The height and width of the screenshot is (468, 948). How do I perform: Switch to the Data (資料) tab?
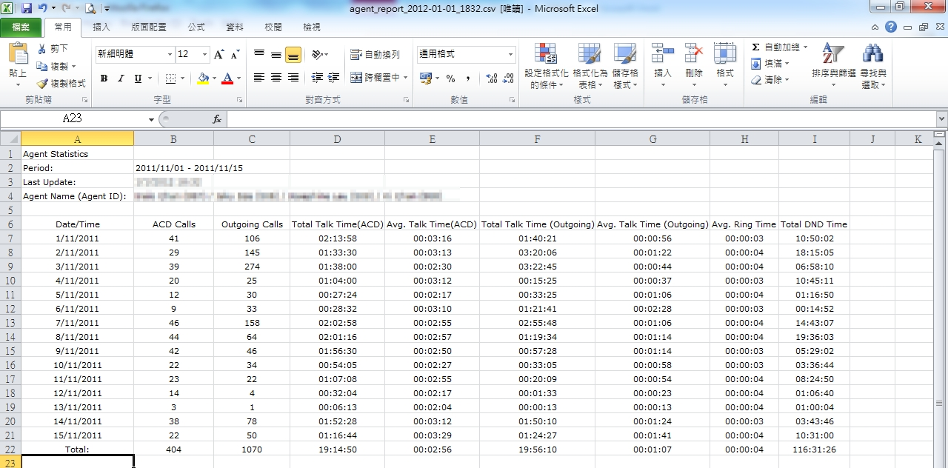pyautogui.click(x=235, y=27)
